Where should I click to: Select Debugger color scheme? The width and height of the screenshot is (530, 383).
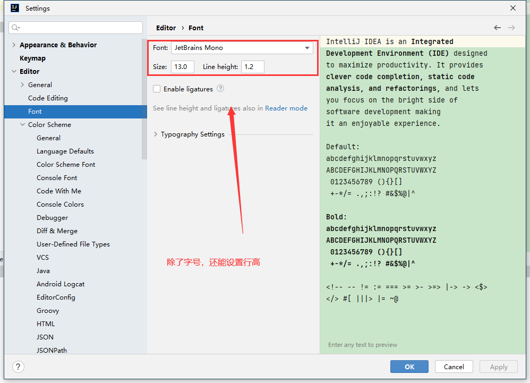click(x=53, y=218)
